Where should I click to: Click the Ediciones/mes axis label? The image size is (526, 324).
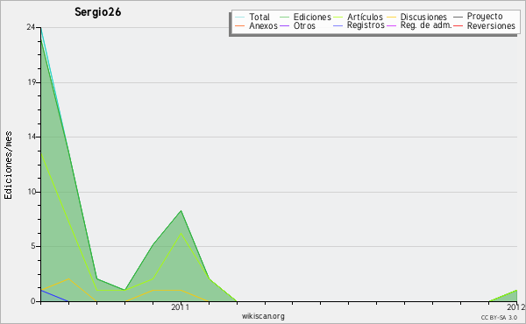click(8, 166)
